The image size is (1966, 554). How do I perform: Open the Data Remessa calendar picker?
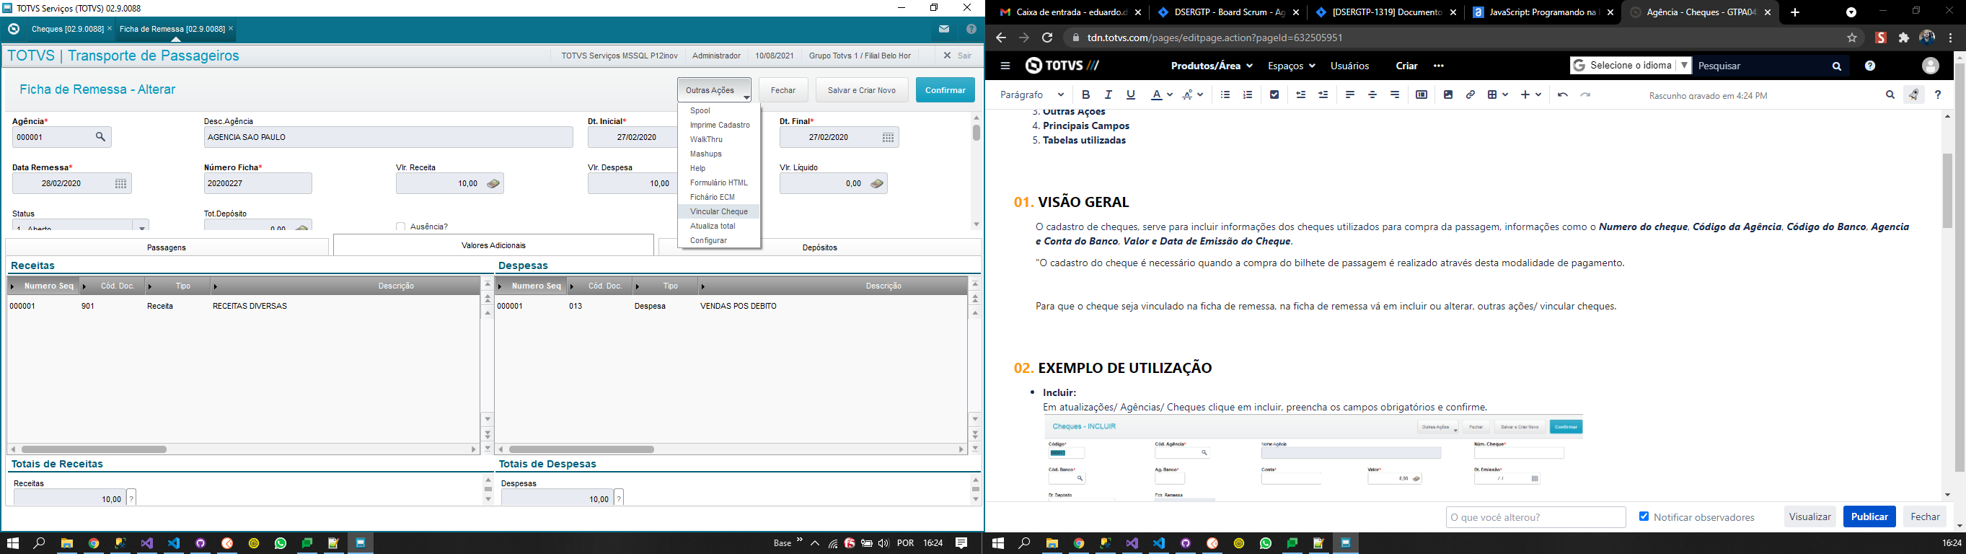coord(120,183)
